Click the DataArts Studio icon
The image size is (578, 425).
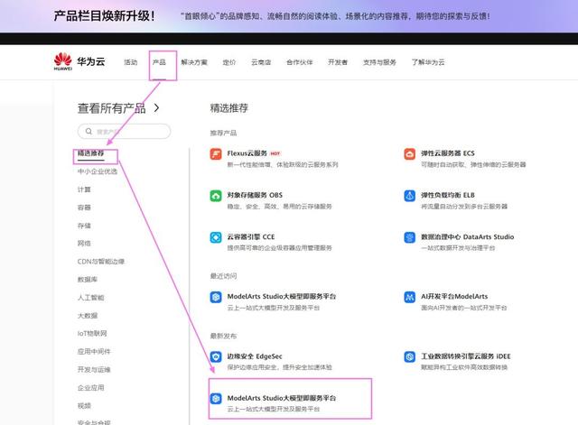coord(409,237)
